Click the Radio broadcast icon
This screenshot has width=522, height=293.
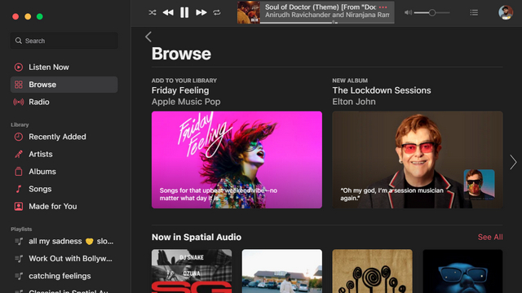click(19, 102)
